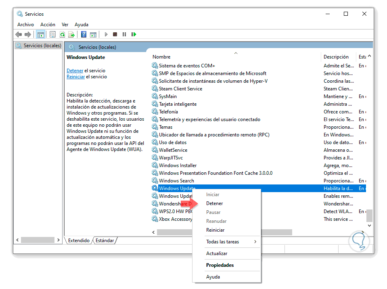Viewport: 387px width, 289px height.
Task: Click the Back arrow toolbar icon
Action: 19,35
